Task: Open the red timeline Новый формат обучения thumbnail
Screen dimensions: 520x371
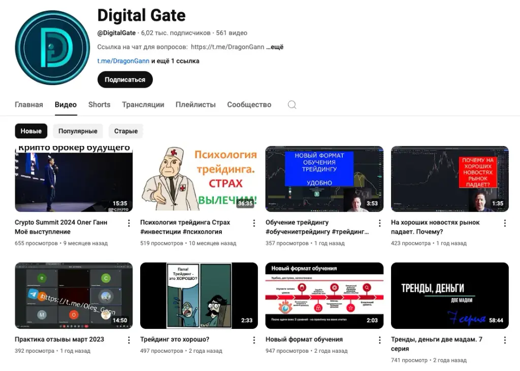Action: coord(324,295)
